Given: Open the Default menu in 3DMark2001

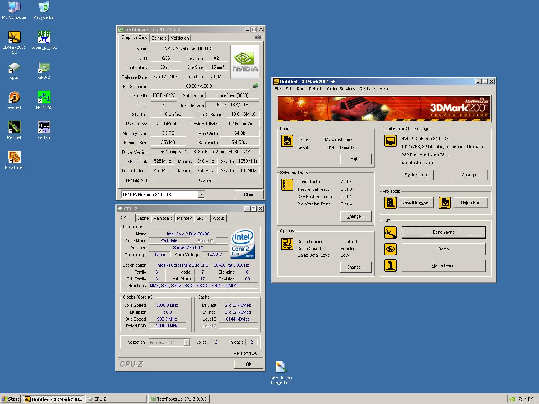Looking at the screenshot, I should (315, 89).
